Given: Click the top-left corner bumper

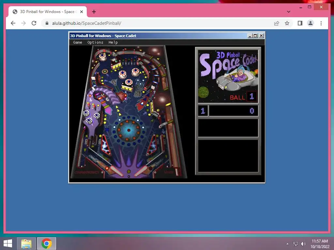Looking at the screenshot, I should pyautogui.click(x=102, y=57).
